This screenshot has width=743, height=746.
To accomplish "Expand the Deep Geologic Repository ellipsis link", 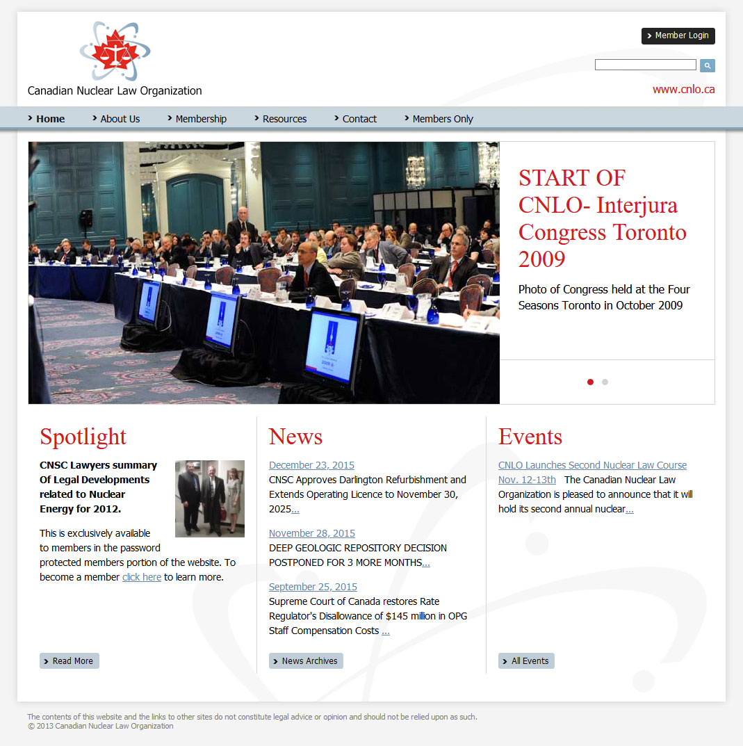I will (x=426, y=563).
